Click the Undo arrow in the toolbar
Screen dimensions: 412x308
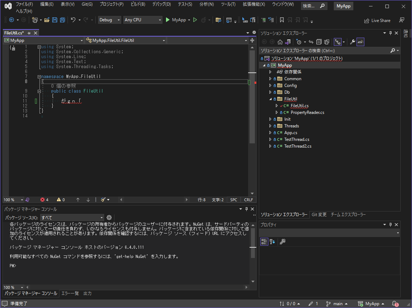pyautogui.click(x=73, y=20)
